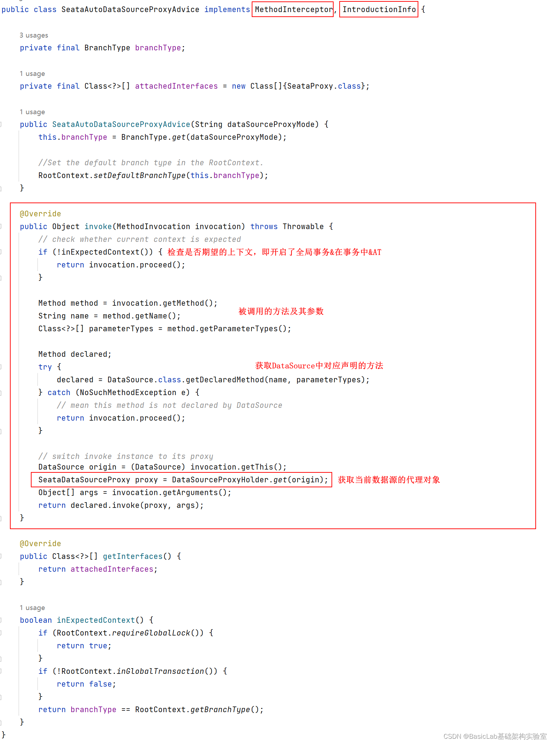Collapse the getInterfaces method fold marker

click(x=1, y=556)
